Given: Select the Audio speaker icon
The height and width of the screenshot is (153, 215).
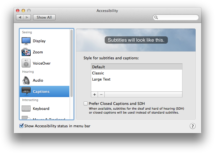Looking at the screenshot, I should tap(26, 80).
